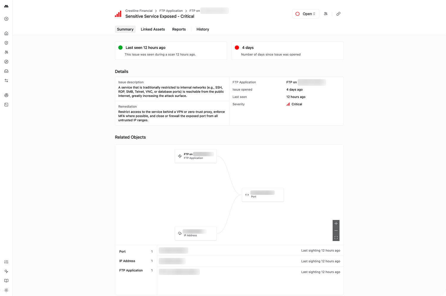Click the 'Issue description' label
Screen dimensions: 446x296
(x=131, y=82)
